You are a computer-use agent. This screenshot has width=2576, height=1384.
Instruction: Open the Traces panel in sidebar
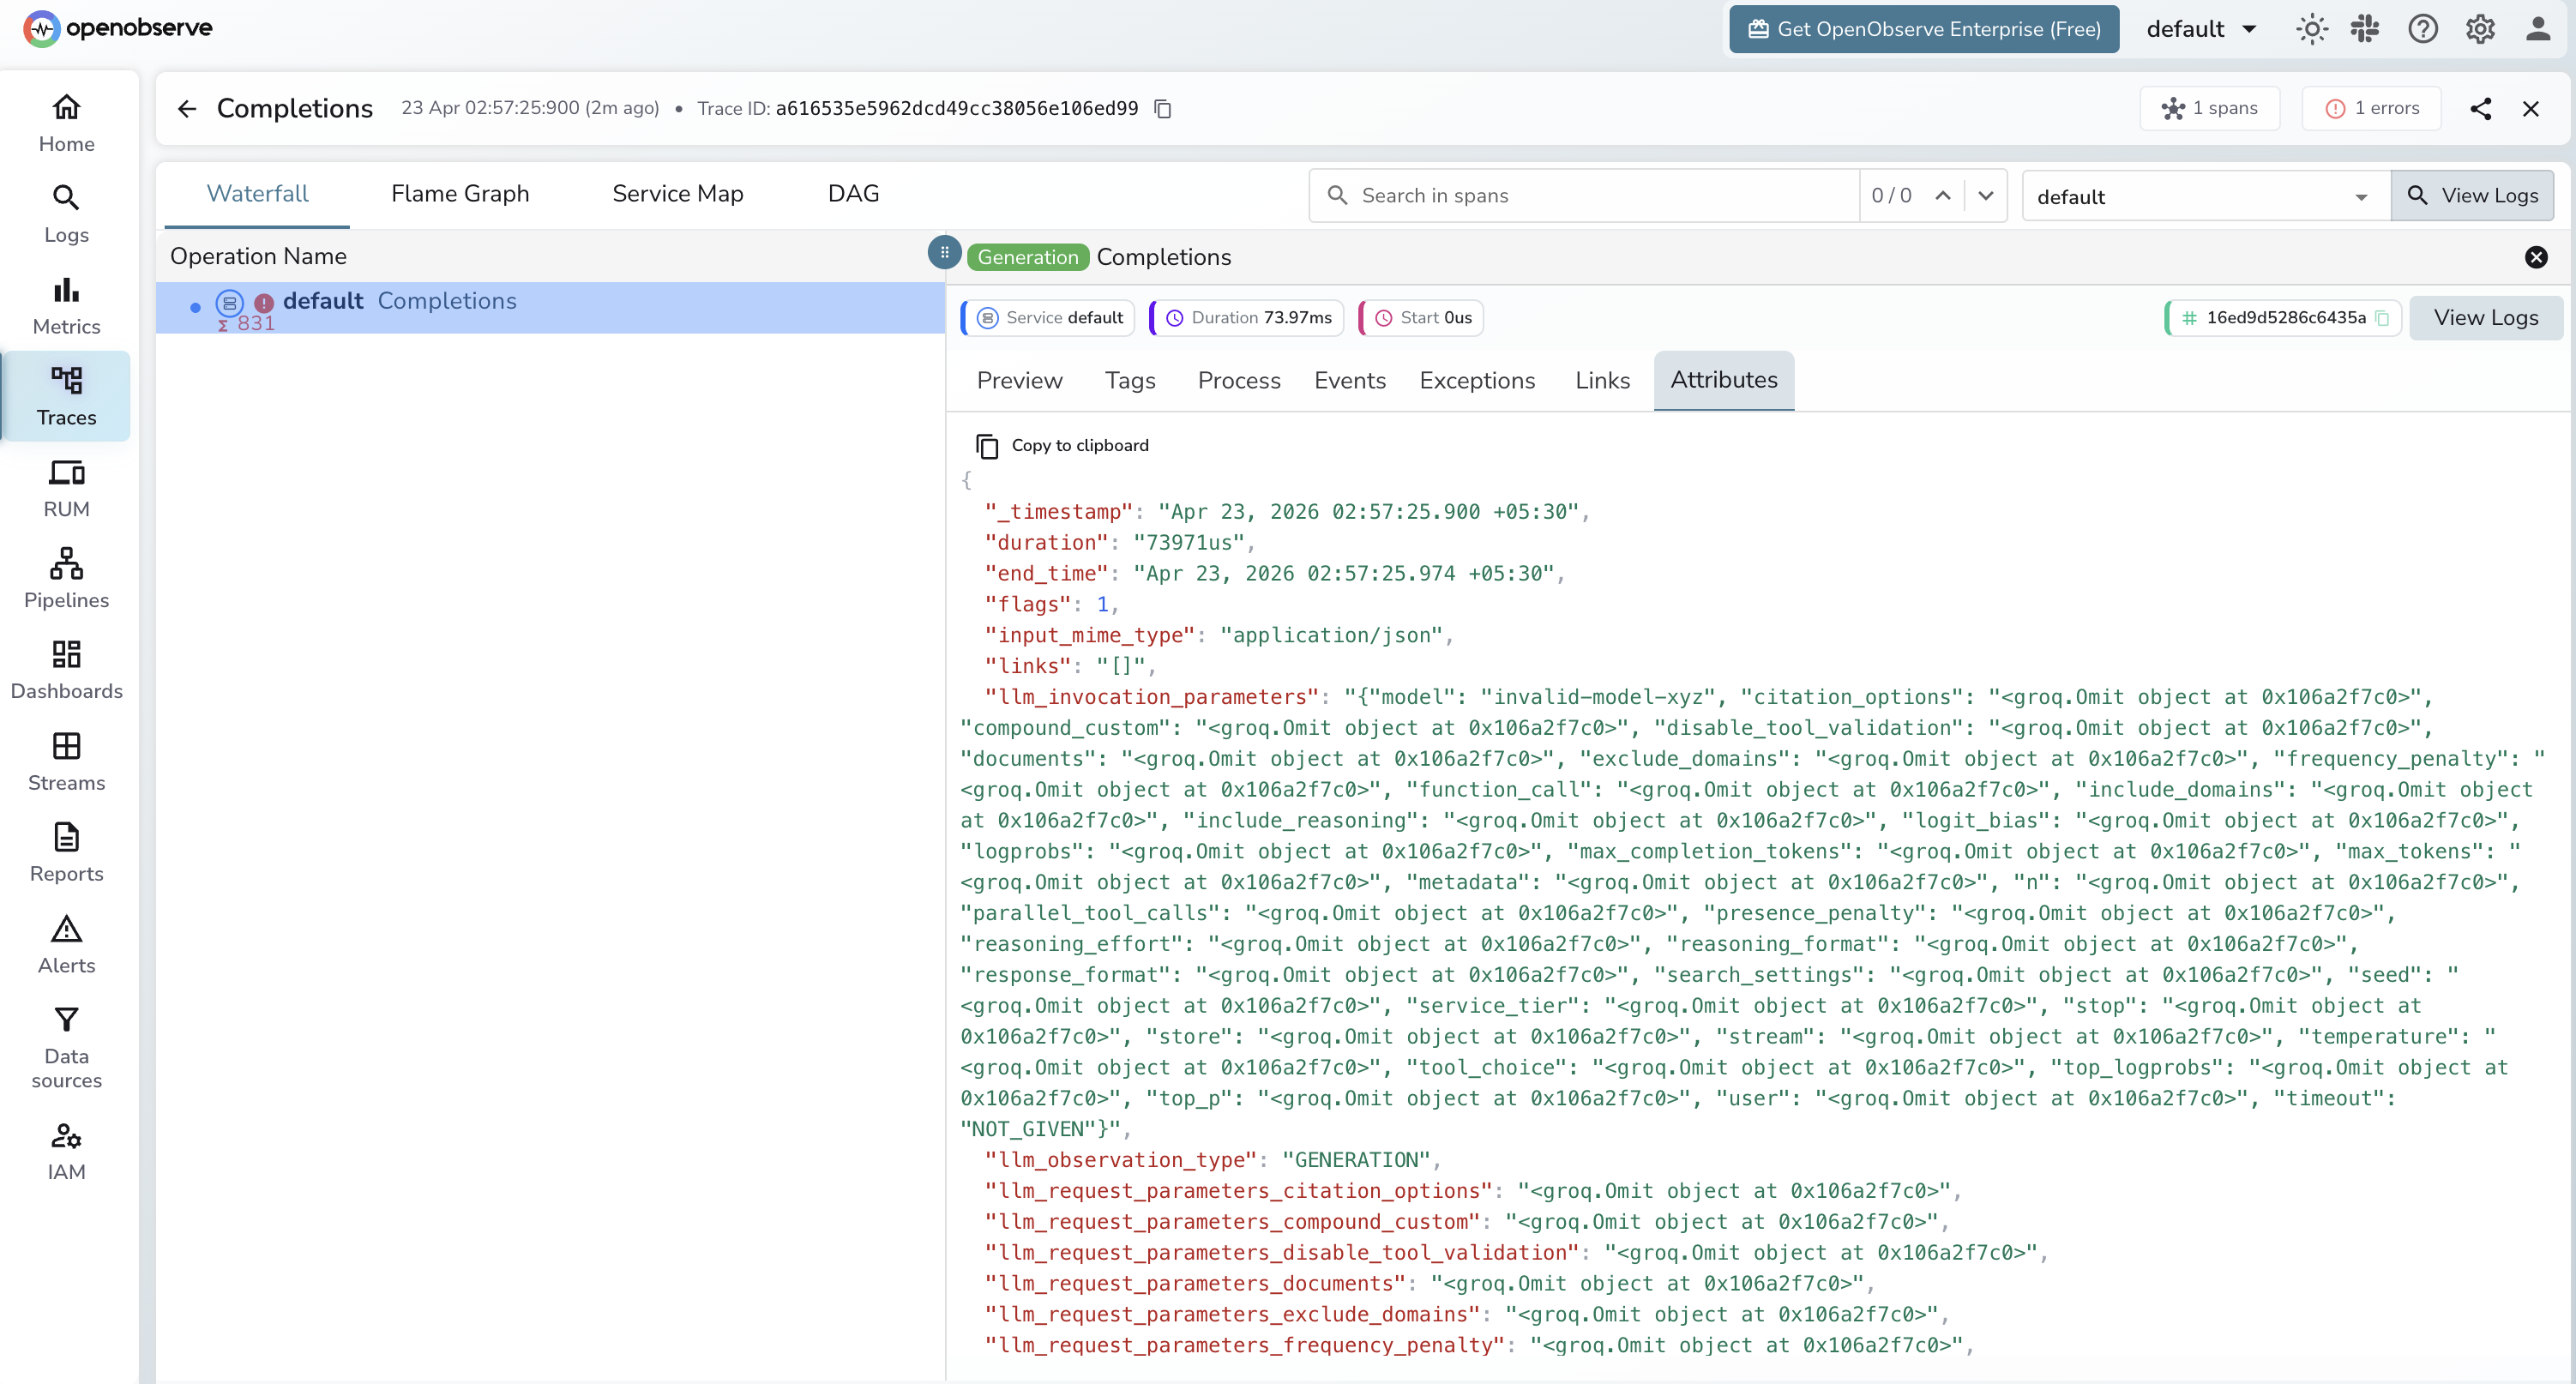tap(66, 396)
